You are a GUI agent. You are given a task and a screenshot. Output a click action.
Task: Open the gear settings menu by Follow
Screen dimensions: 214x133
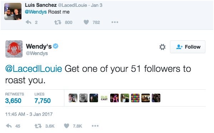click(x=162, y=47)
